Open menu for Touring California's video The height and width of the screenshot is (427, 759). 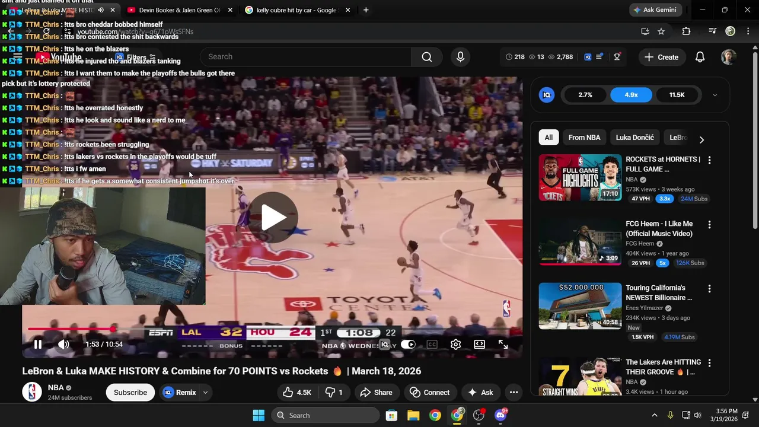tap(709, 289)
